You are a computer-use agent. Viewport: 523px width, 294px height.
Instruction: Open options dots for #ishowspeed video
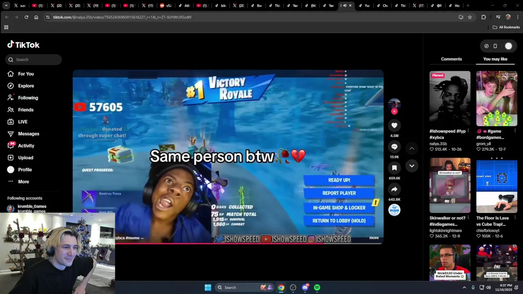coord(468,131)
